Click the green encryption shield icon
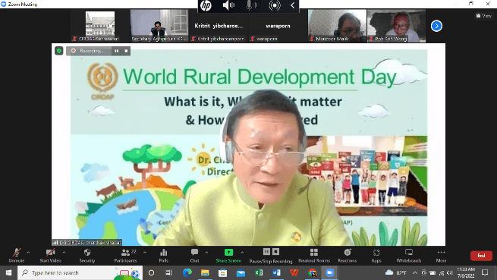Viewport: 497px width, 280px height. point(59,51)
